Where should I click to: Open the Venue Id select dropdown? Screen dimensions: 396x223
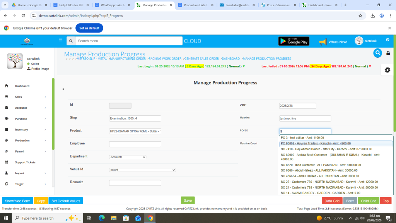tap(142, 170)
